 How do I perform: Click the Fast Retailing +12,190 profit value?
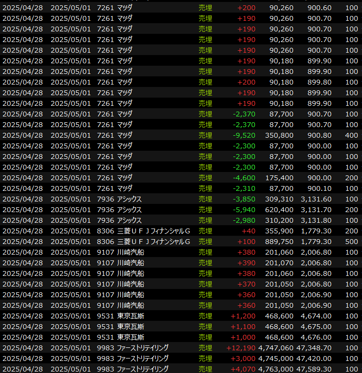point(241,348)
